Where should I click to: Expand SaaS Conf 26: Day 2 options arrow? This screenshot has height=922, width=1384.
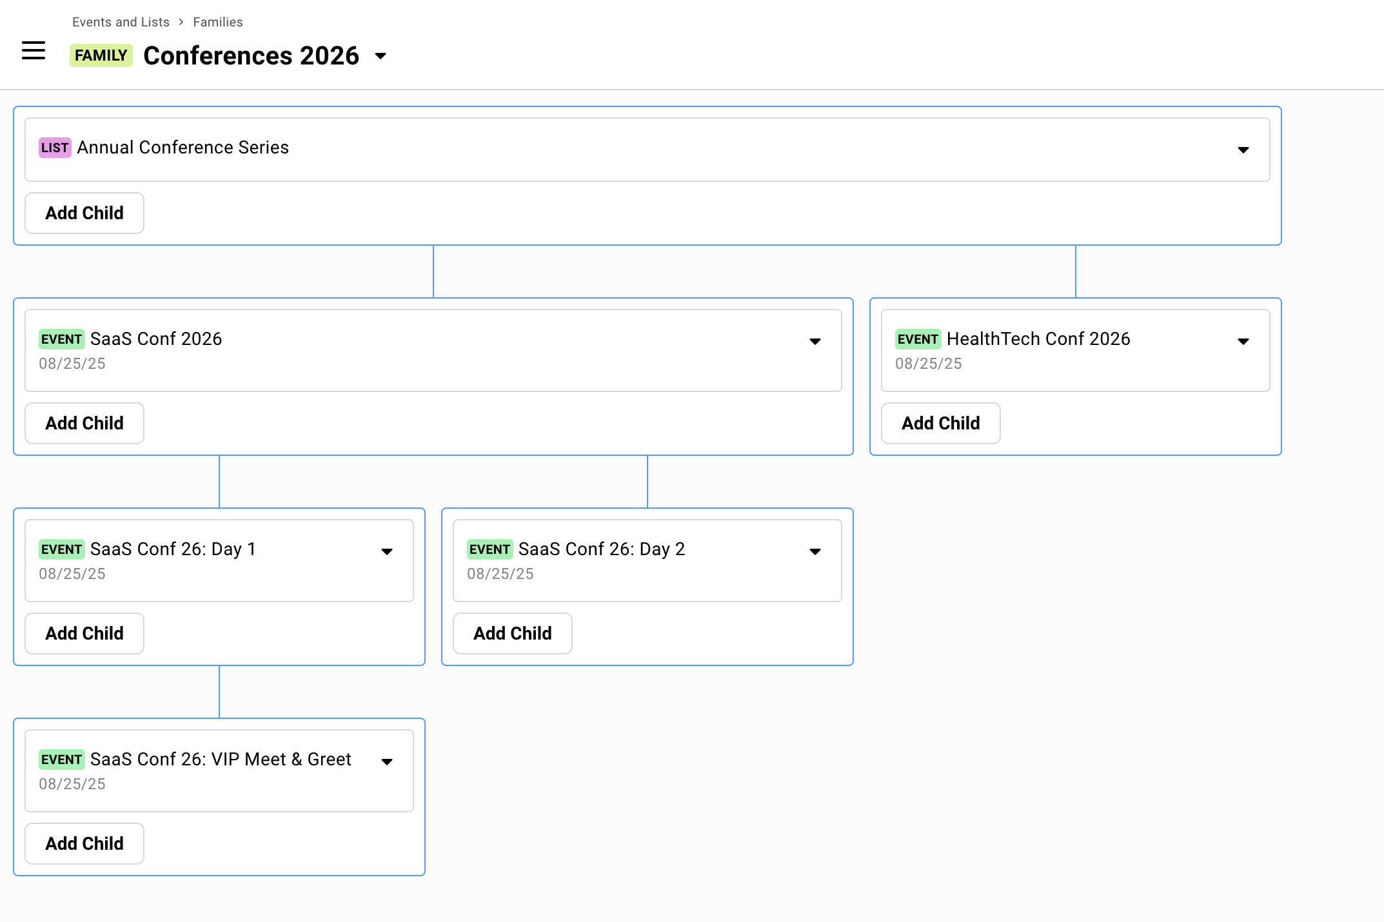[x=815, y=551]
